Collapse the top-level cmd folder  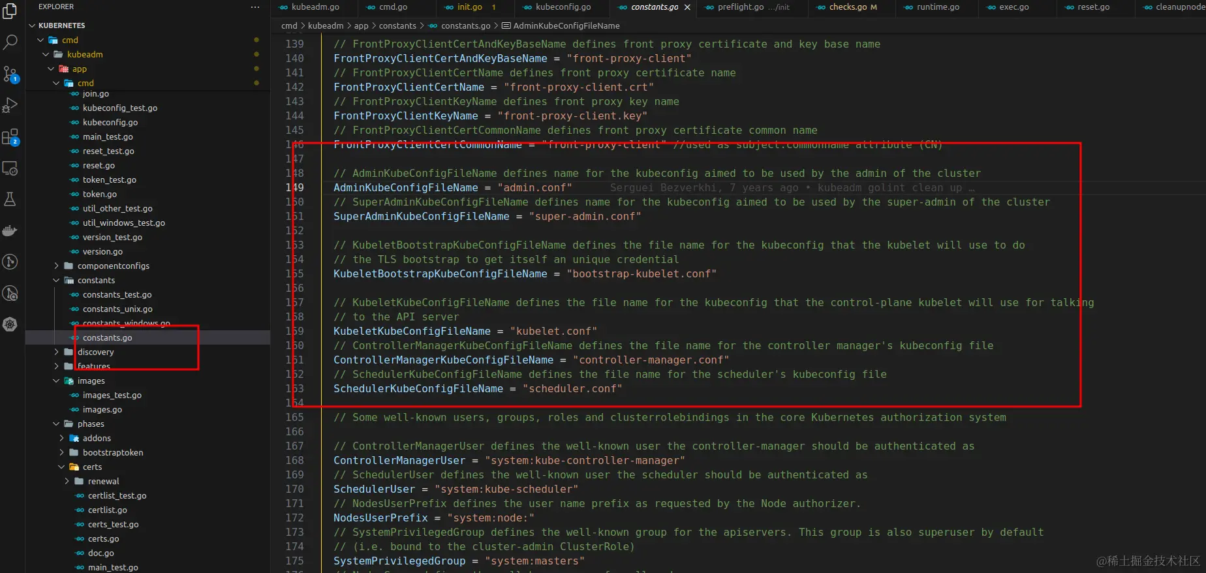[70, 40]
